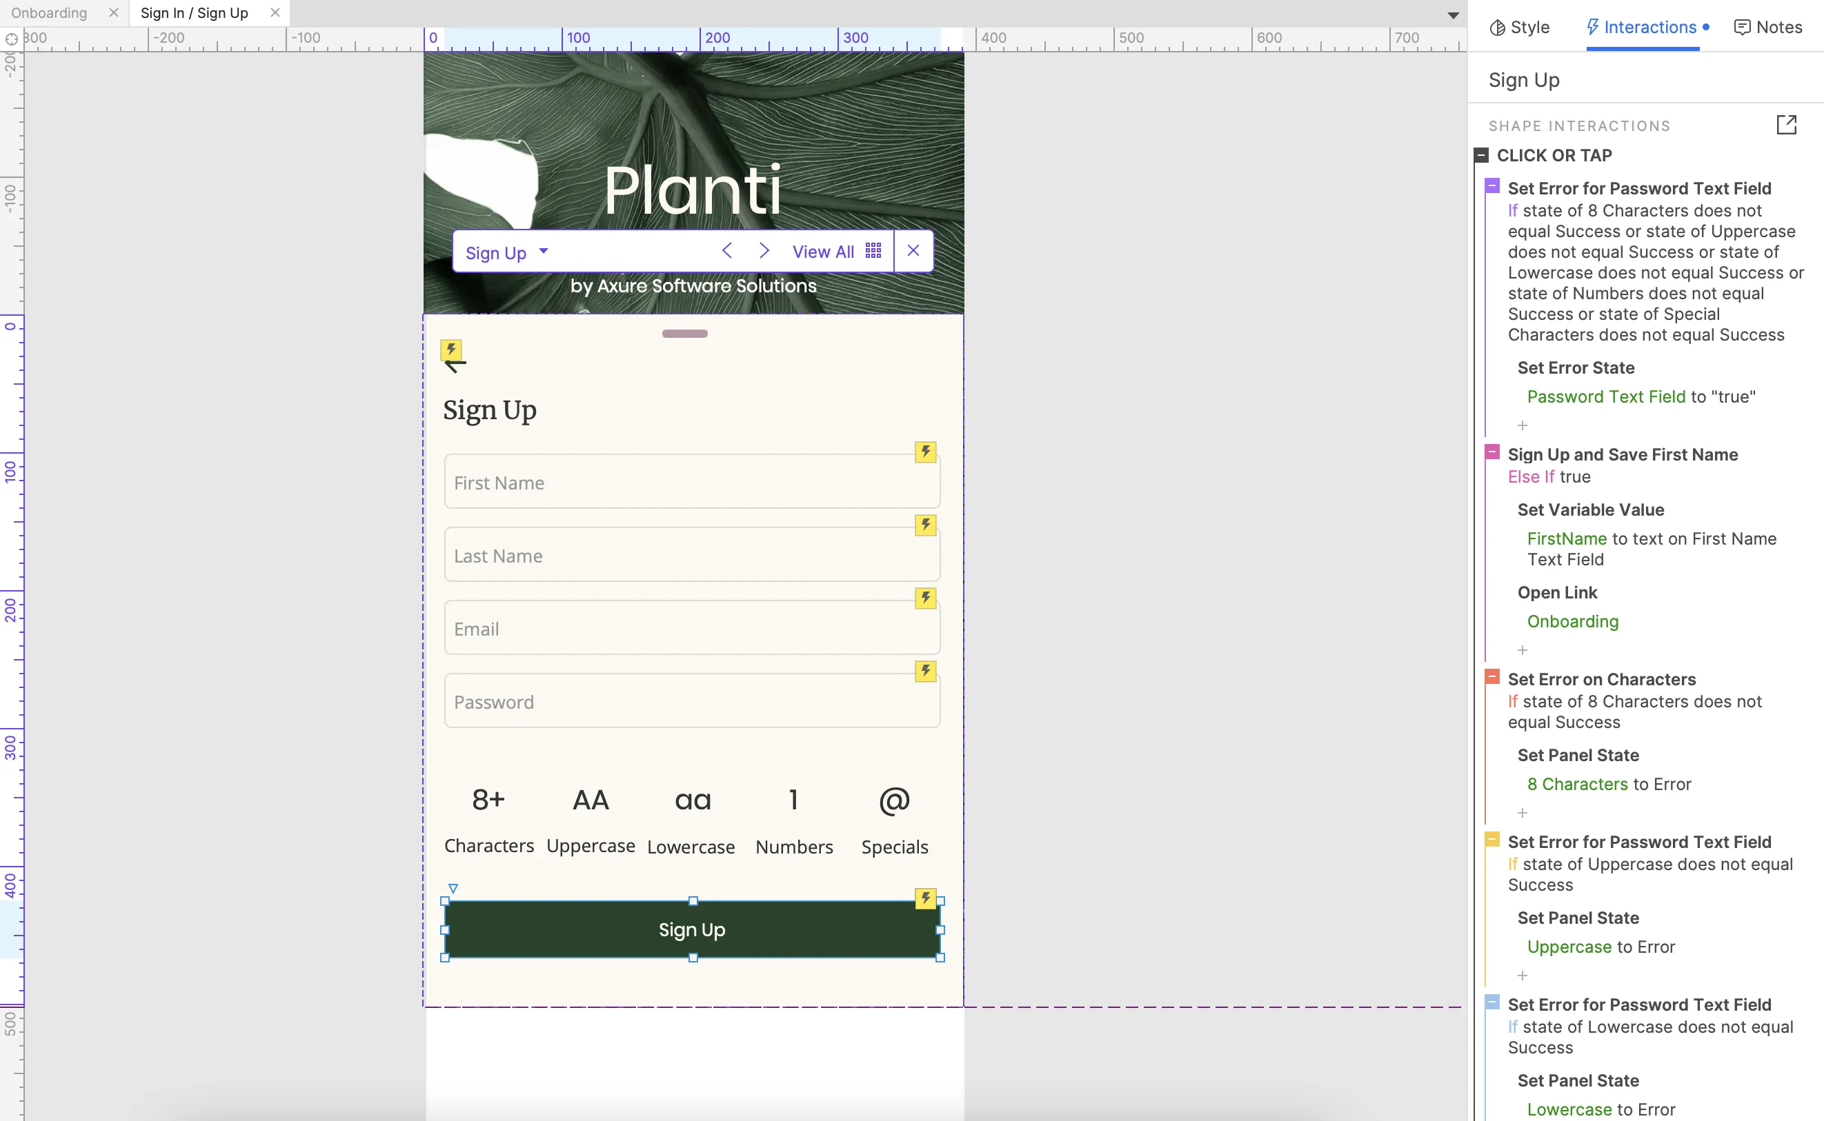
Task: Collapse the Set Error on Characters case
Action: pos(1492,676)
